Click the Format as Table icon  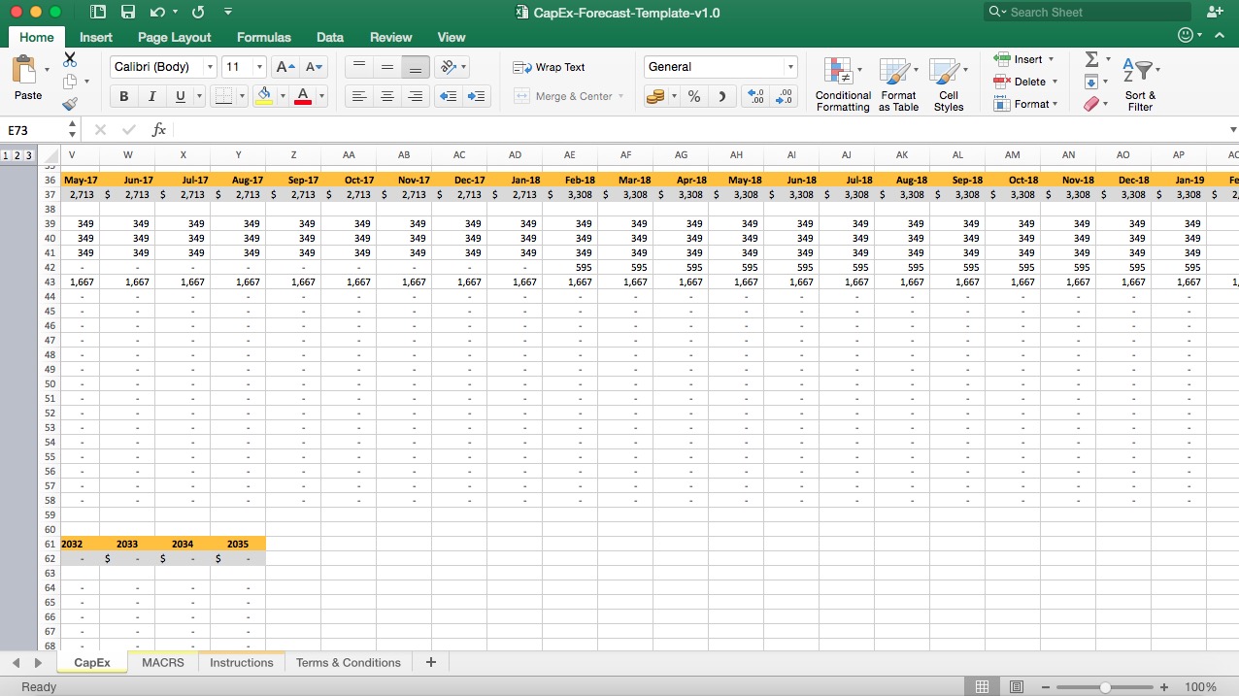[897, 83]
